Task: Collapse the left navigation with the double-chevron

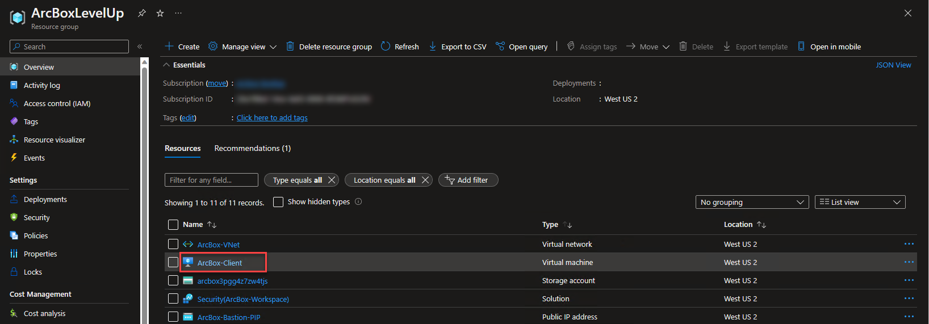Action: tap(140, 47)
